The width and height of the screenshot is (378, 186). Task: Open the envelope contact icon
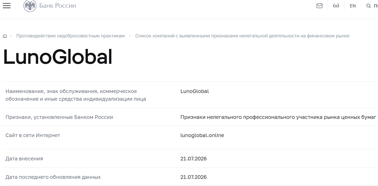(319, 6)
